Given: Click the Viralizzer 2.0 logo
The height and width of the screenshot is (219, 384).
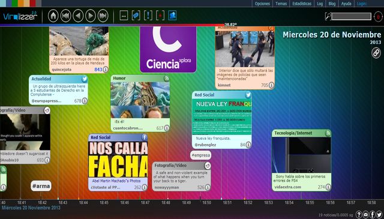Looking at the screenshot, I should [20, 16].
